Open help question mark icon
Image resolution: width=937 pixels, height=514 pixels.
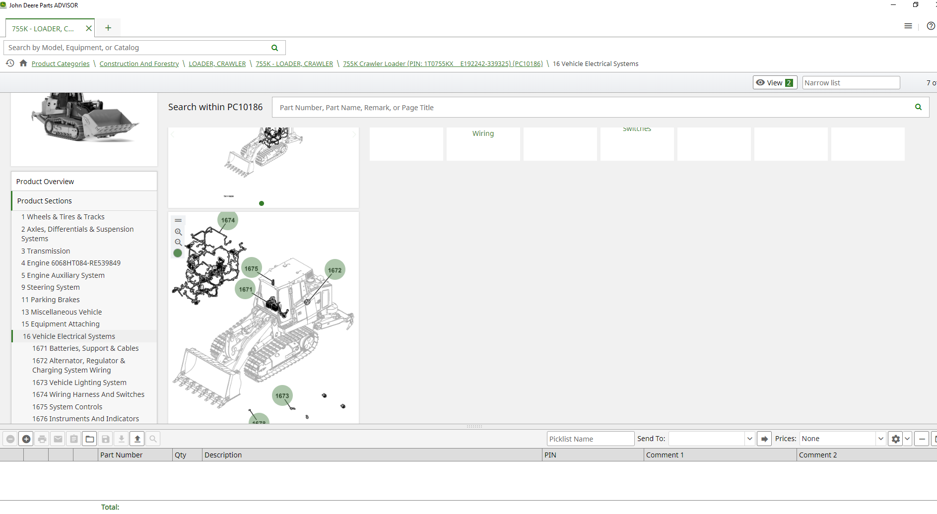(931, 26)
